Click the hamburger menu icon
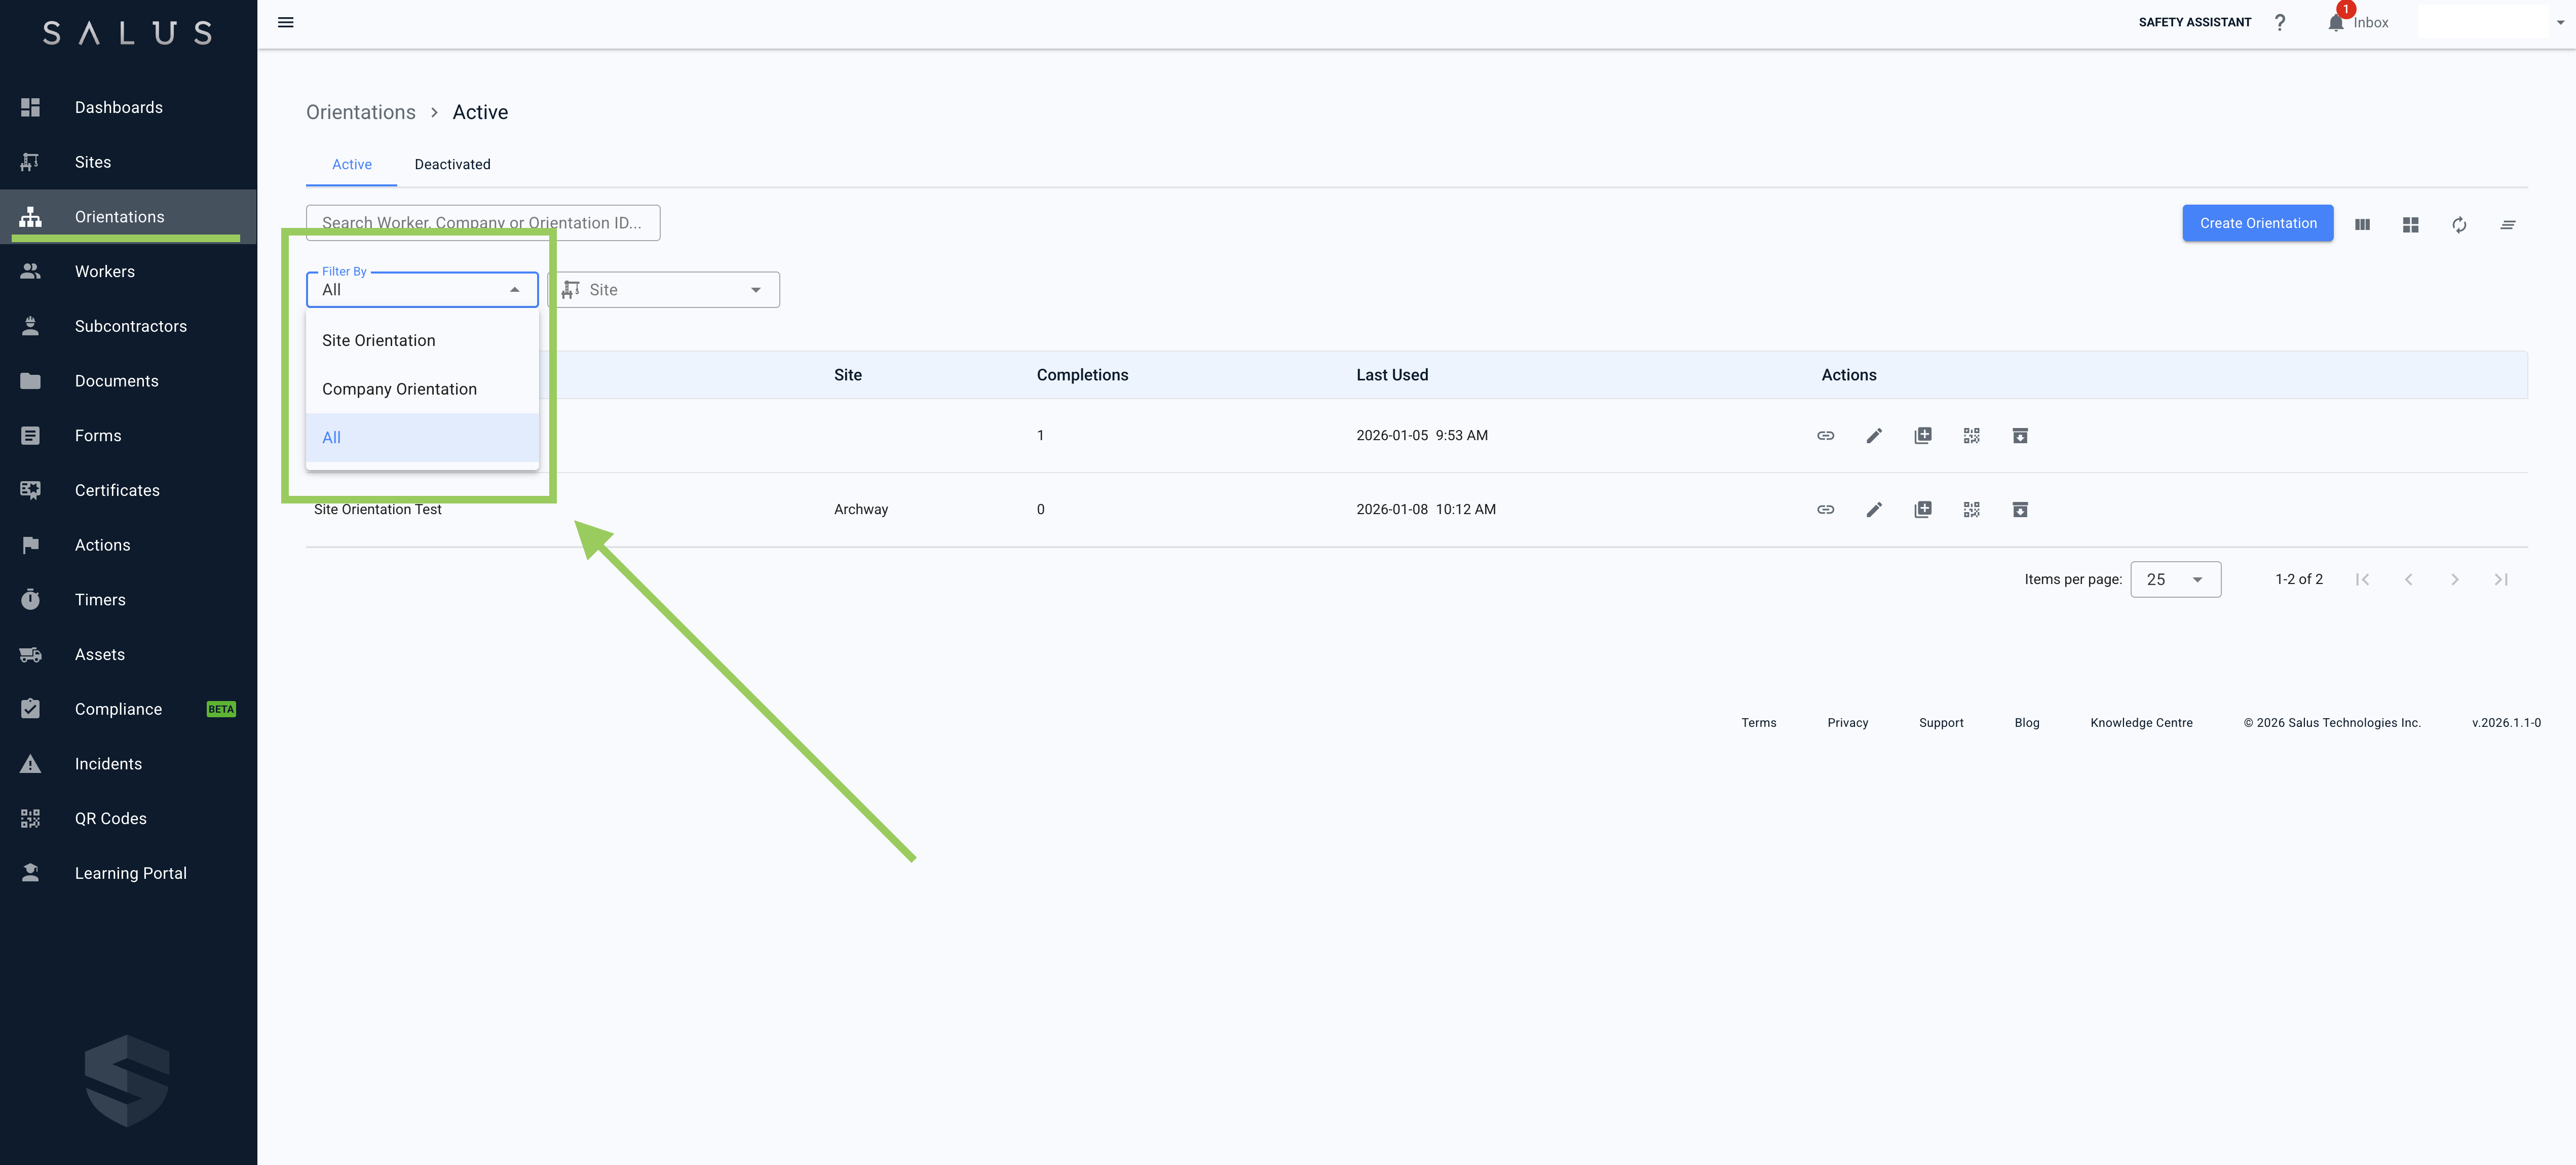The image size is (2576, 1165). pos(285,22)
